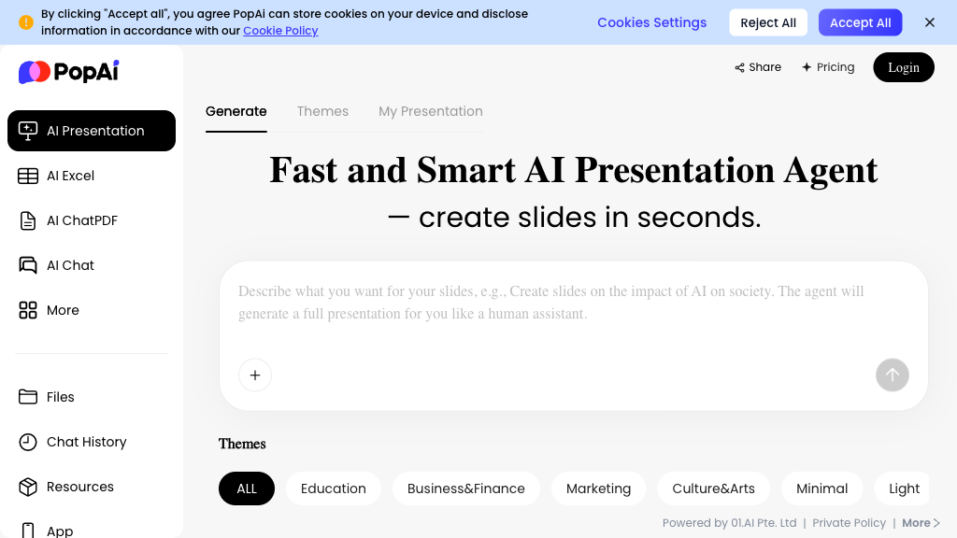957x538 pixels.
Task: Click the plus attachment button
Action: click(x=255, y=375)
